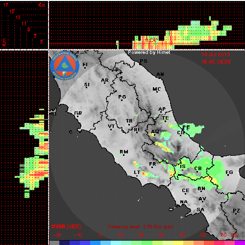
Task: Select the '0' dBZ scale value
Action: tap(100, 235)
